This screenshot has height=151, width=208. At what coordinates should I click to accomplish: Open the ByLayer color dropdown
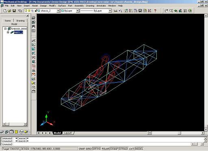78,11
